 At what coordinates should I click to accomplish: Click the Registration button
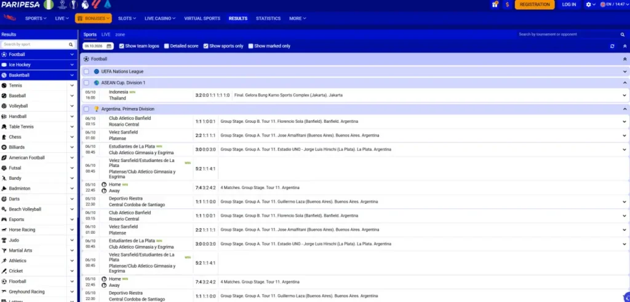[535, 4]
